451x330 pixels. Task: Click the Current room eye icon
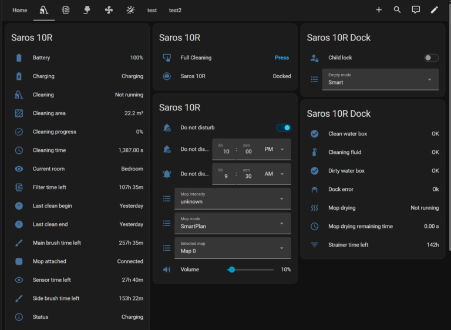pos(19,169)
